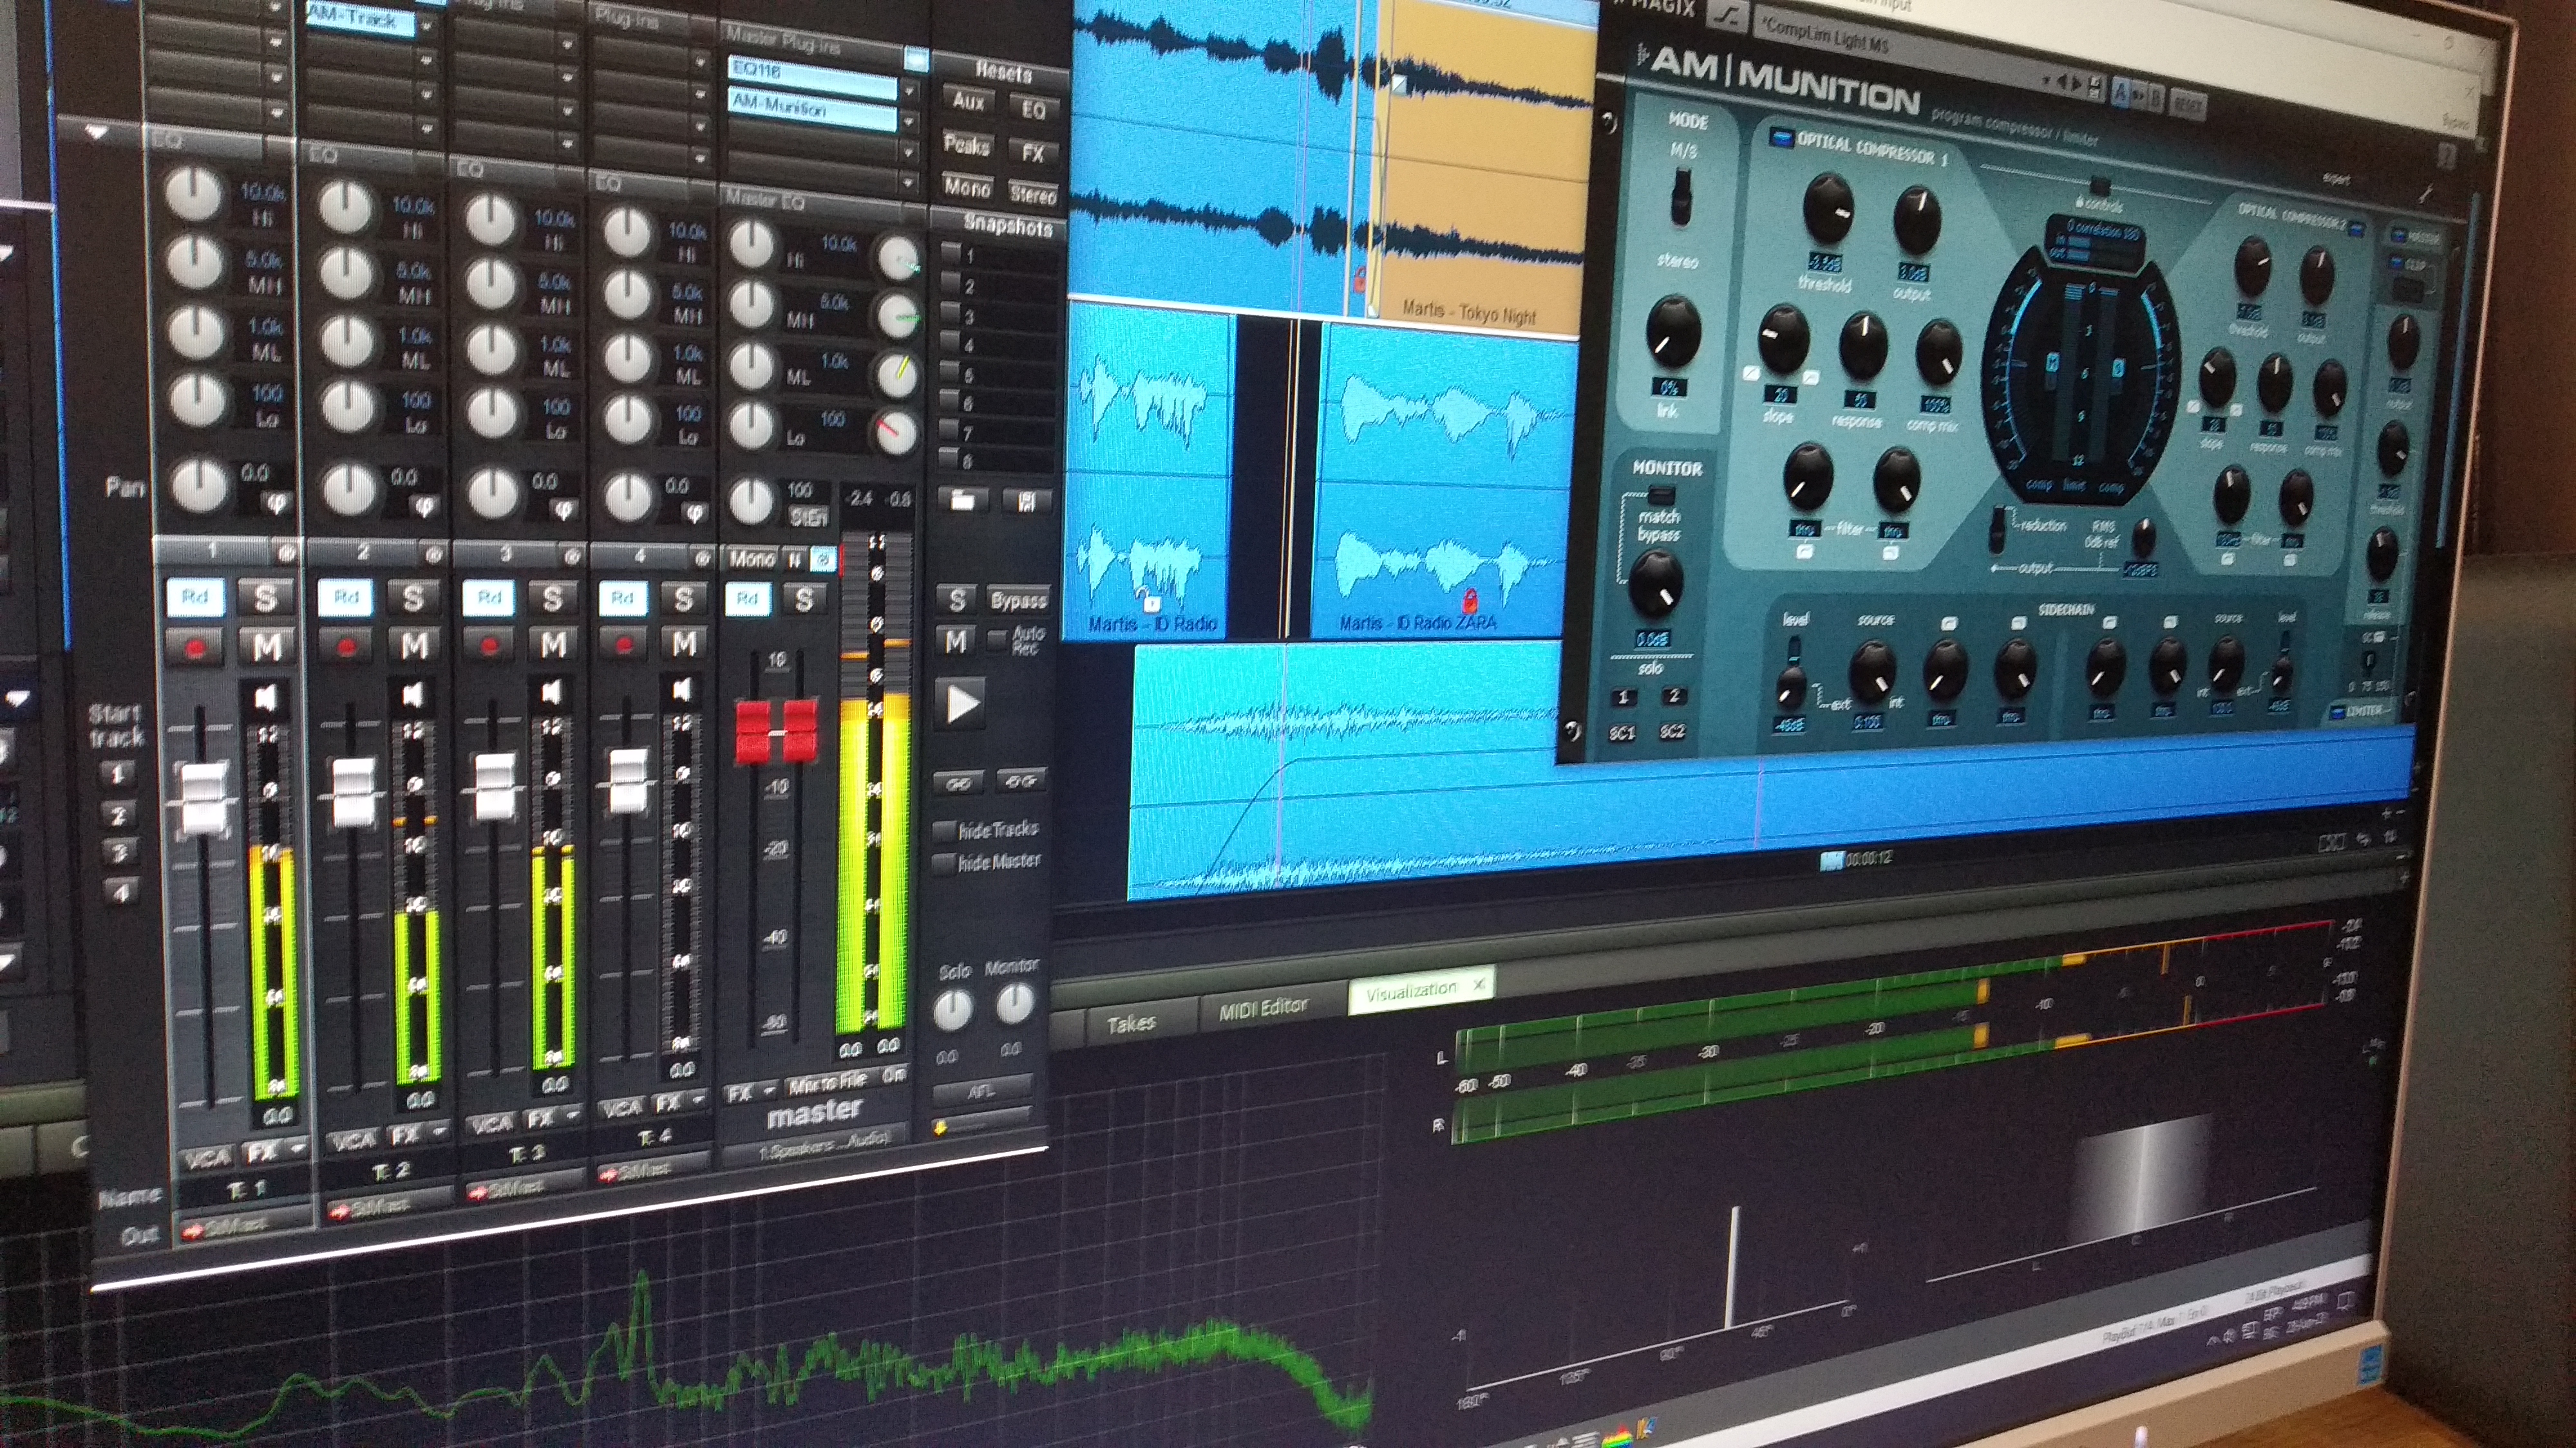Click phase invert icon under channel 1 pan
The image size is (2576, 1448).
[x=277, y=503]
